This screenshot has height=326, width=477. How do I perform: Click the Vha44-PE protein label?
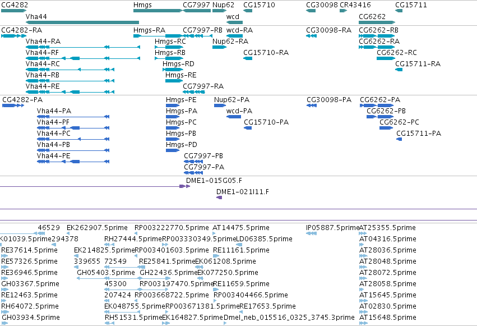coord(54,156)
